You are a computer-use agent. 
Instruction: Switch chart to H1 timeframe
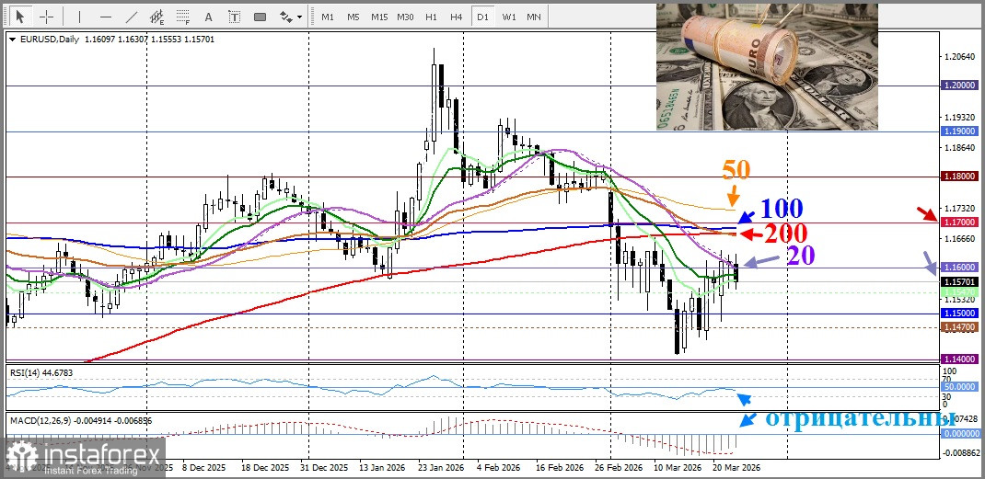click(431, 17)
